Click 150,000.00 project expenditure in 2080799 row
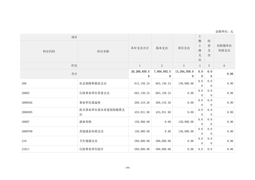 186,131
